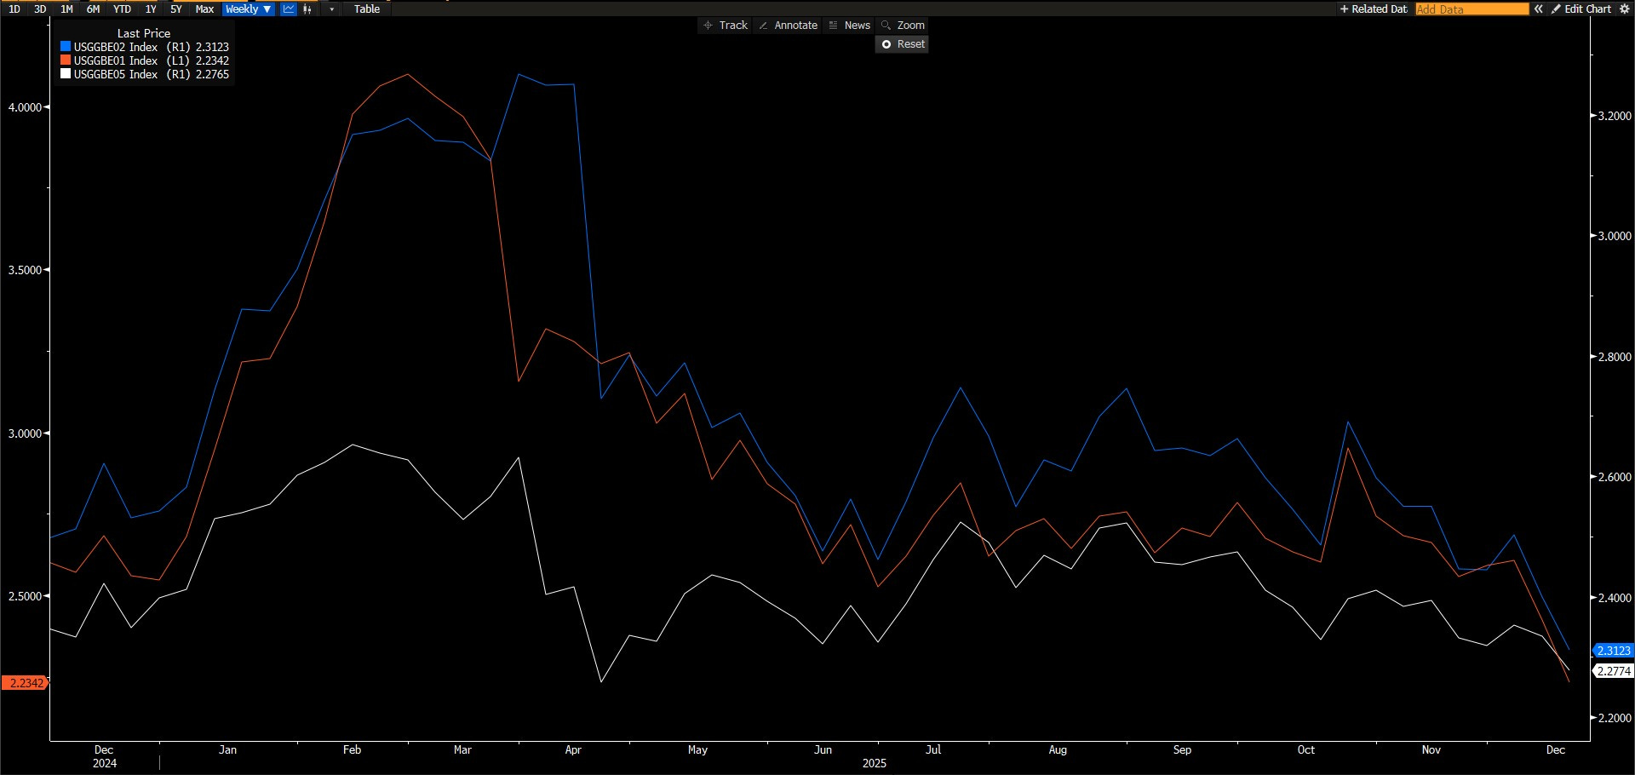
Task: Switch to line chart type
Action: (288, 9)
